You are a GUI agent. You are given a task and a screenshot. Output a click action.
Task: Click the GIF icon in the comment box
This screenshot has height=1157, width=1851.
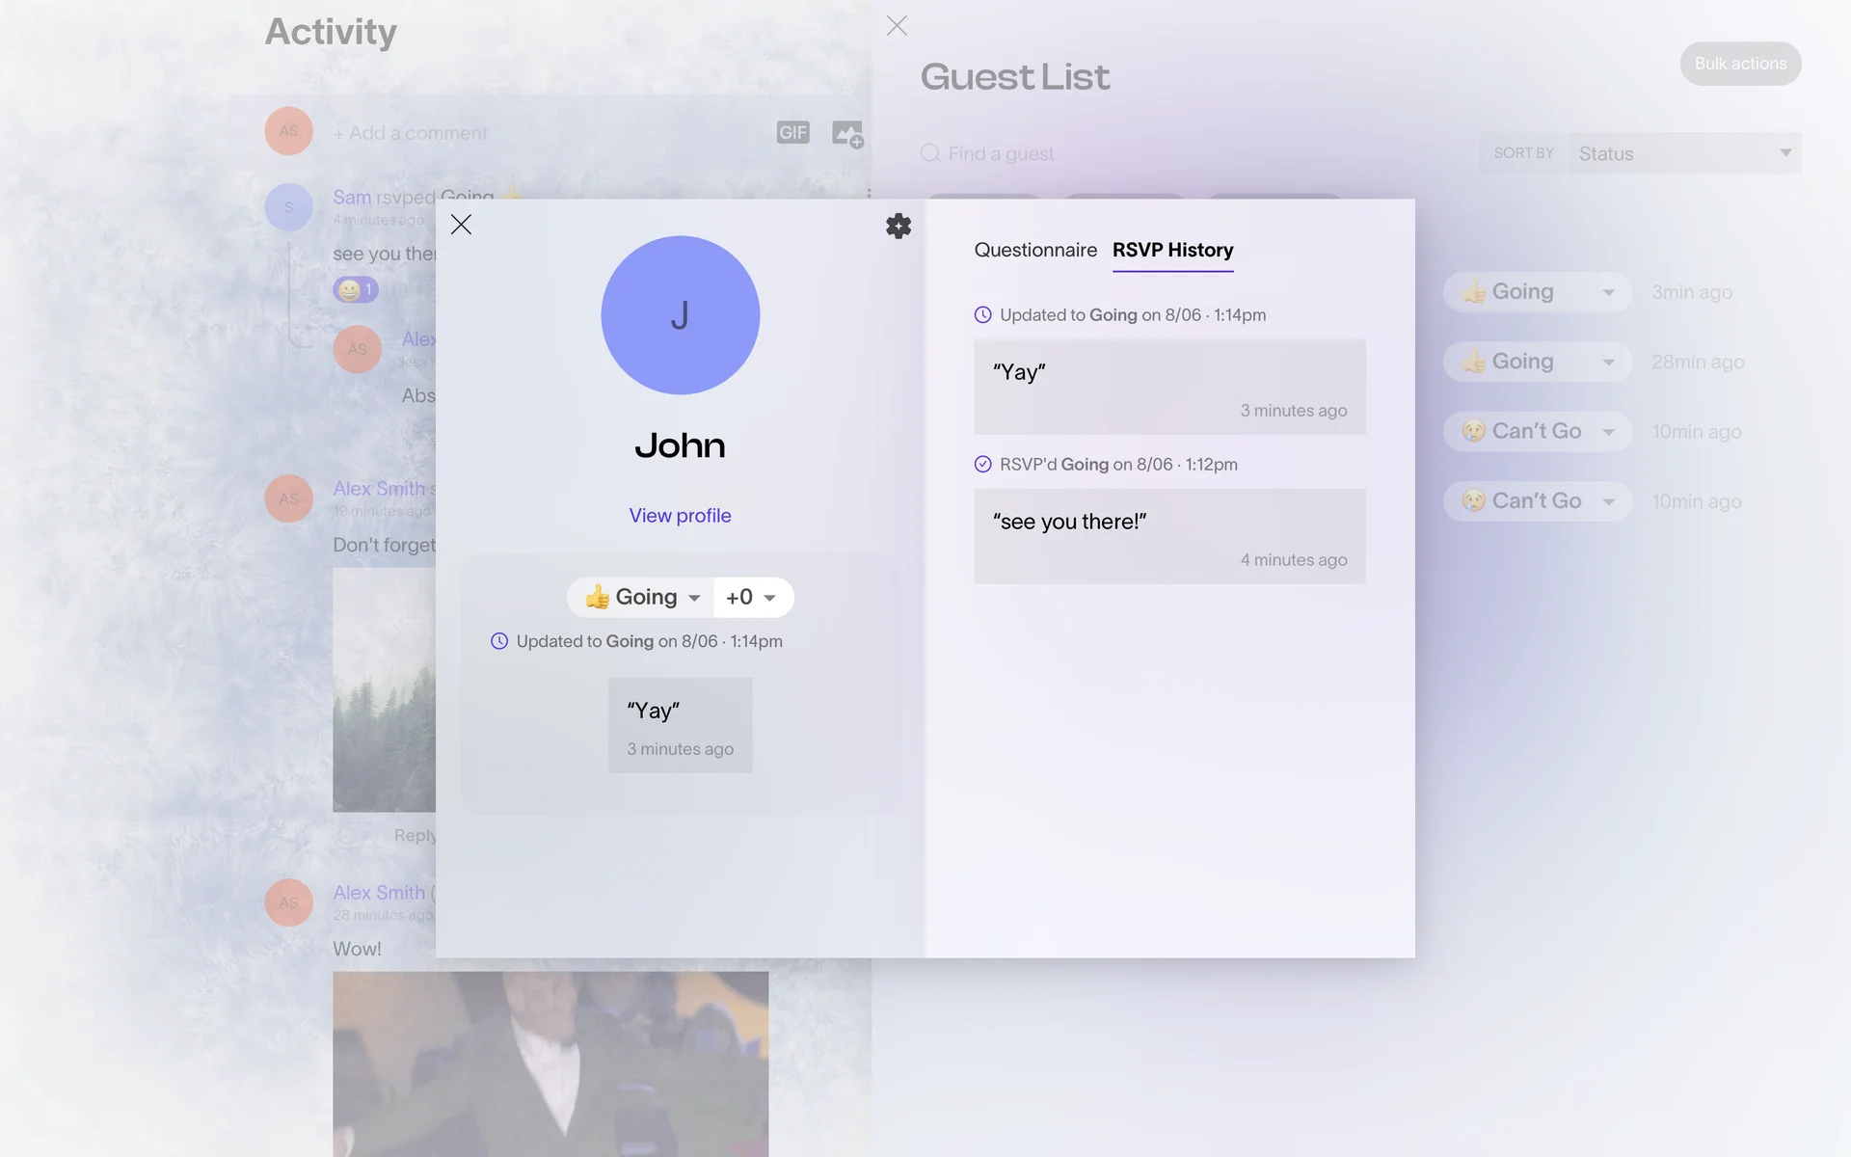[792, 133]
